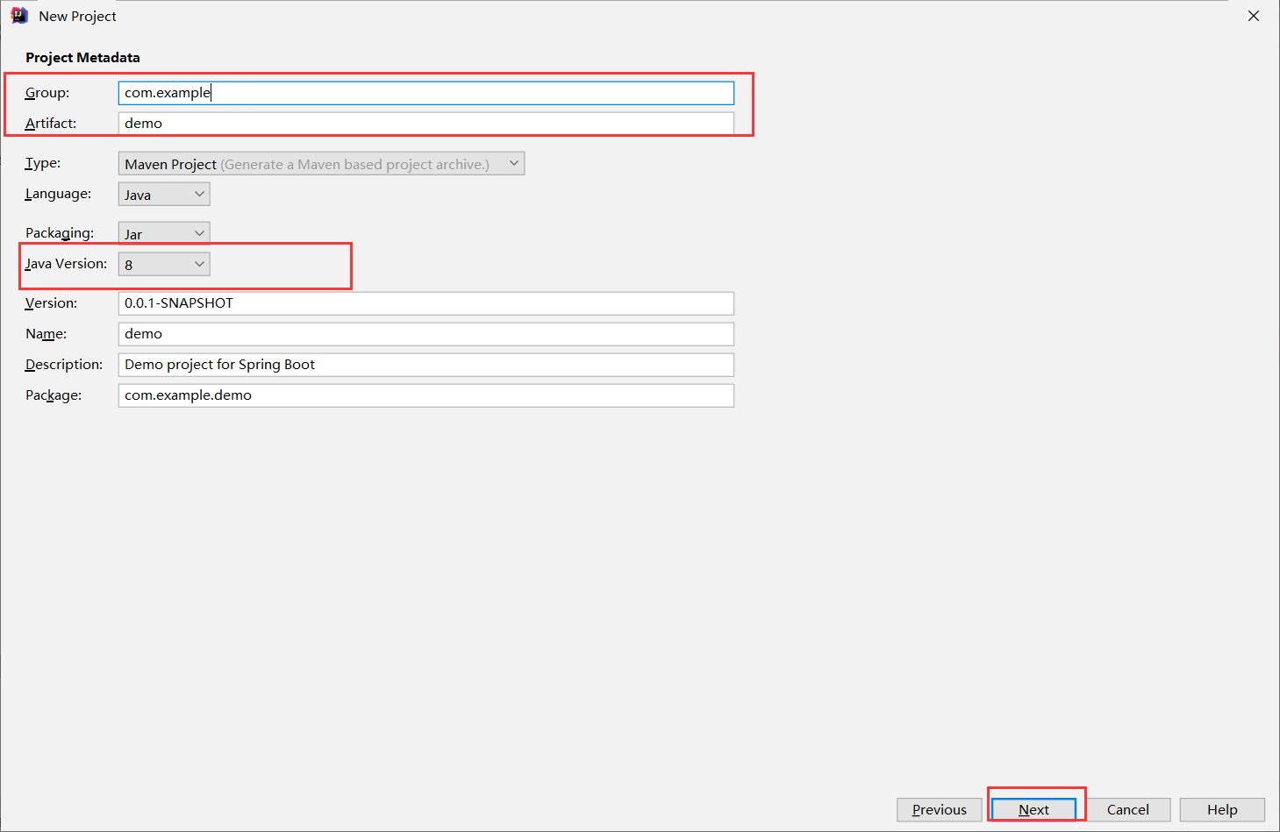Expand the Language dropdown showing Java
The height and width of the screenshot is (832, 1280).
pos(164,195)
